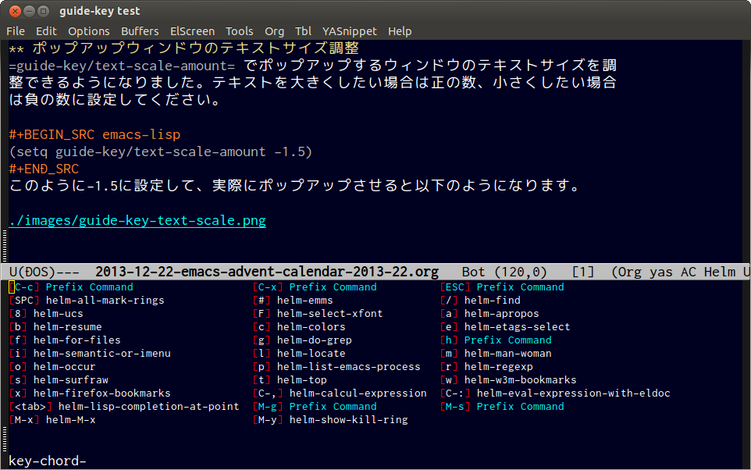The width and height of the screenshot is (751, 470).
Task: Click the [C-x] Prefix Command entry
Action: coord(315,287)
